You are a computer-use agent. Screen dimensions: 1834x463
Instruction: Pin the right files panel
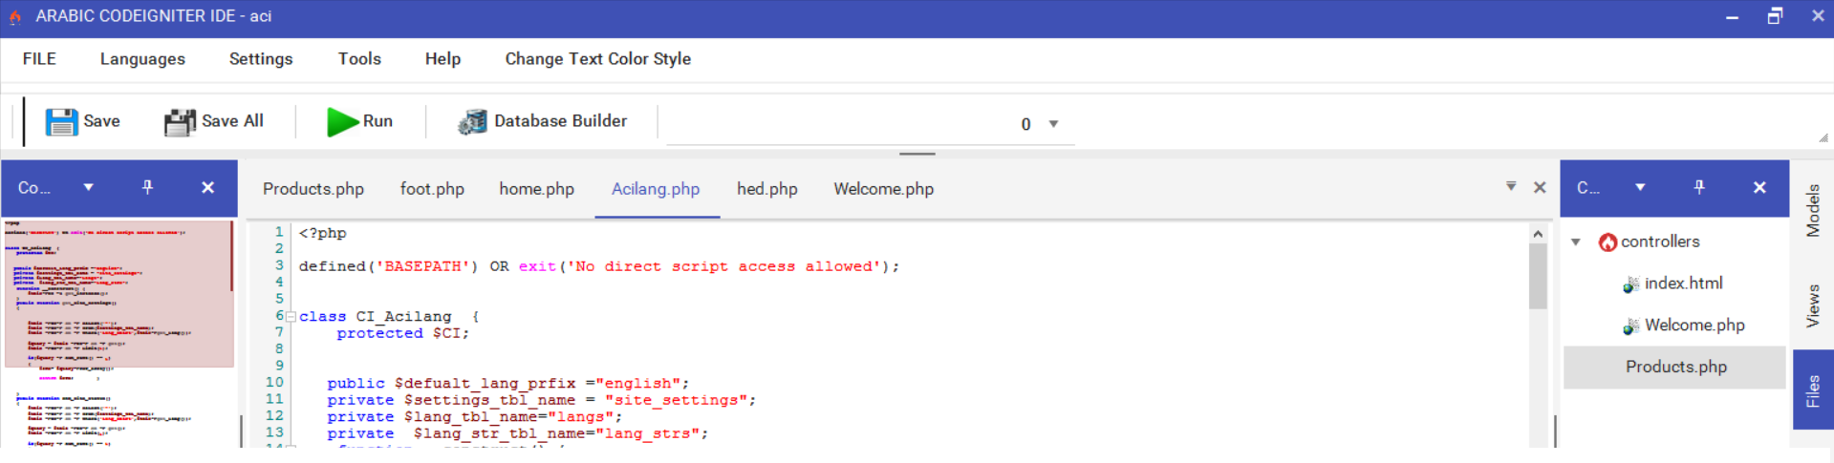[x=1698, y=187]
